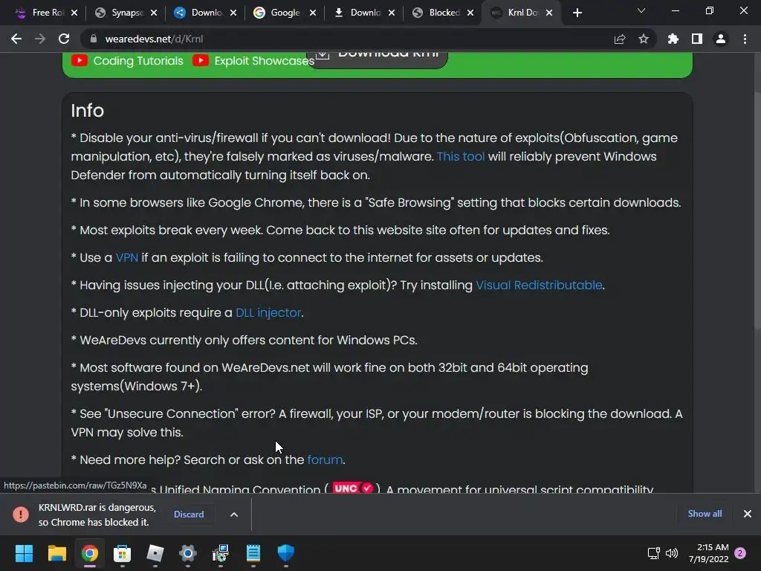Click the UNC badge
The height and width of the screenshot is (571, 761).
pos(353,488)
